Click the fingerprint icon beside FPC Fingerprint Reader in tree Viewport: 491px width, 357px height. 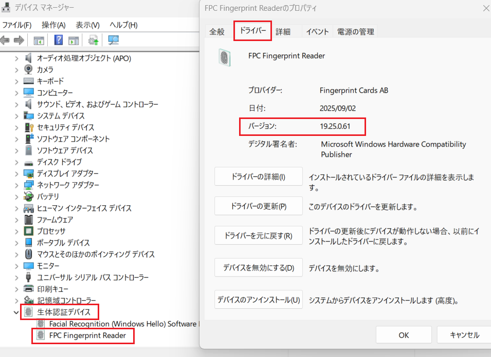tap(41, 336)
